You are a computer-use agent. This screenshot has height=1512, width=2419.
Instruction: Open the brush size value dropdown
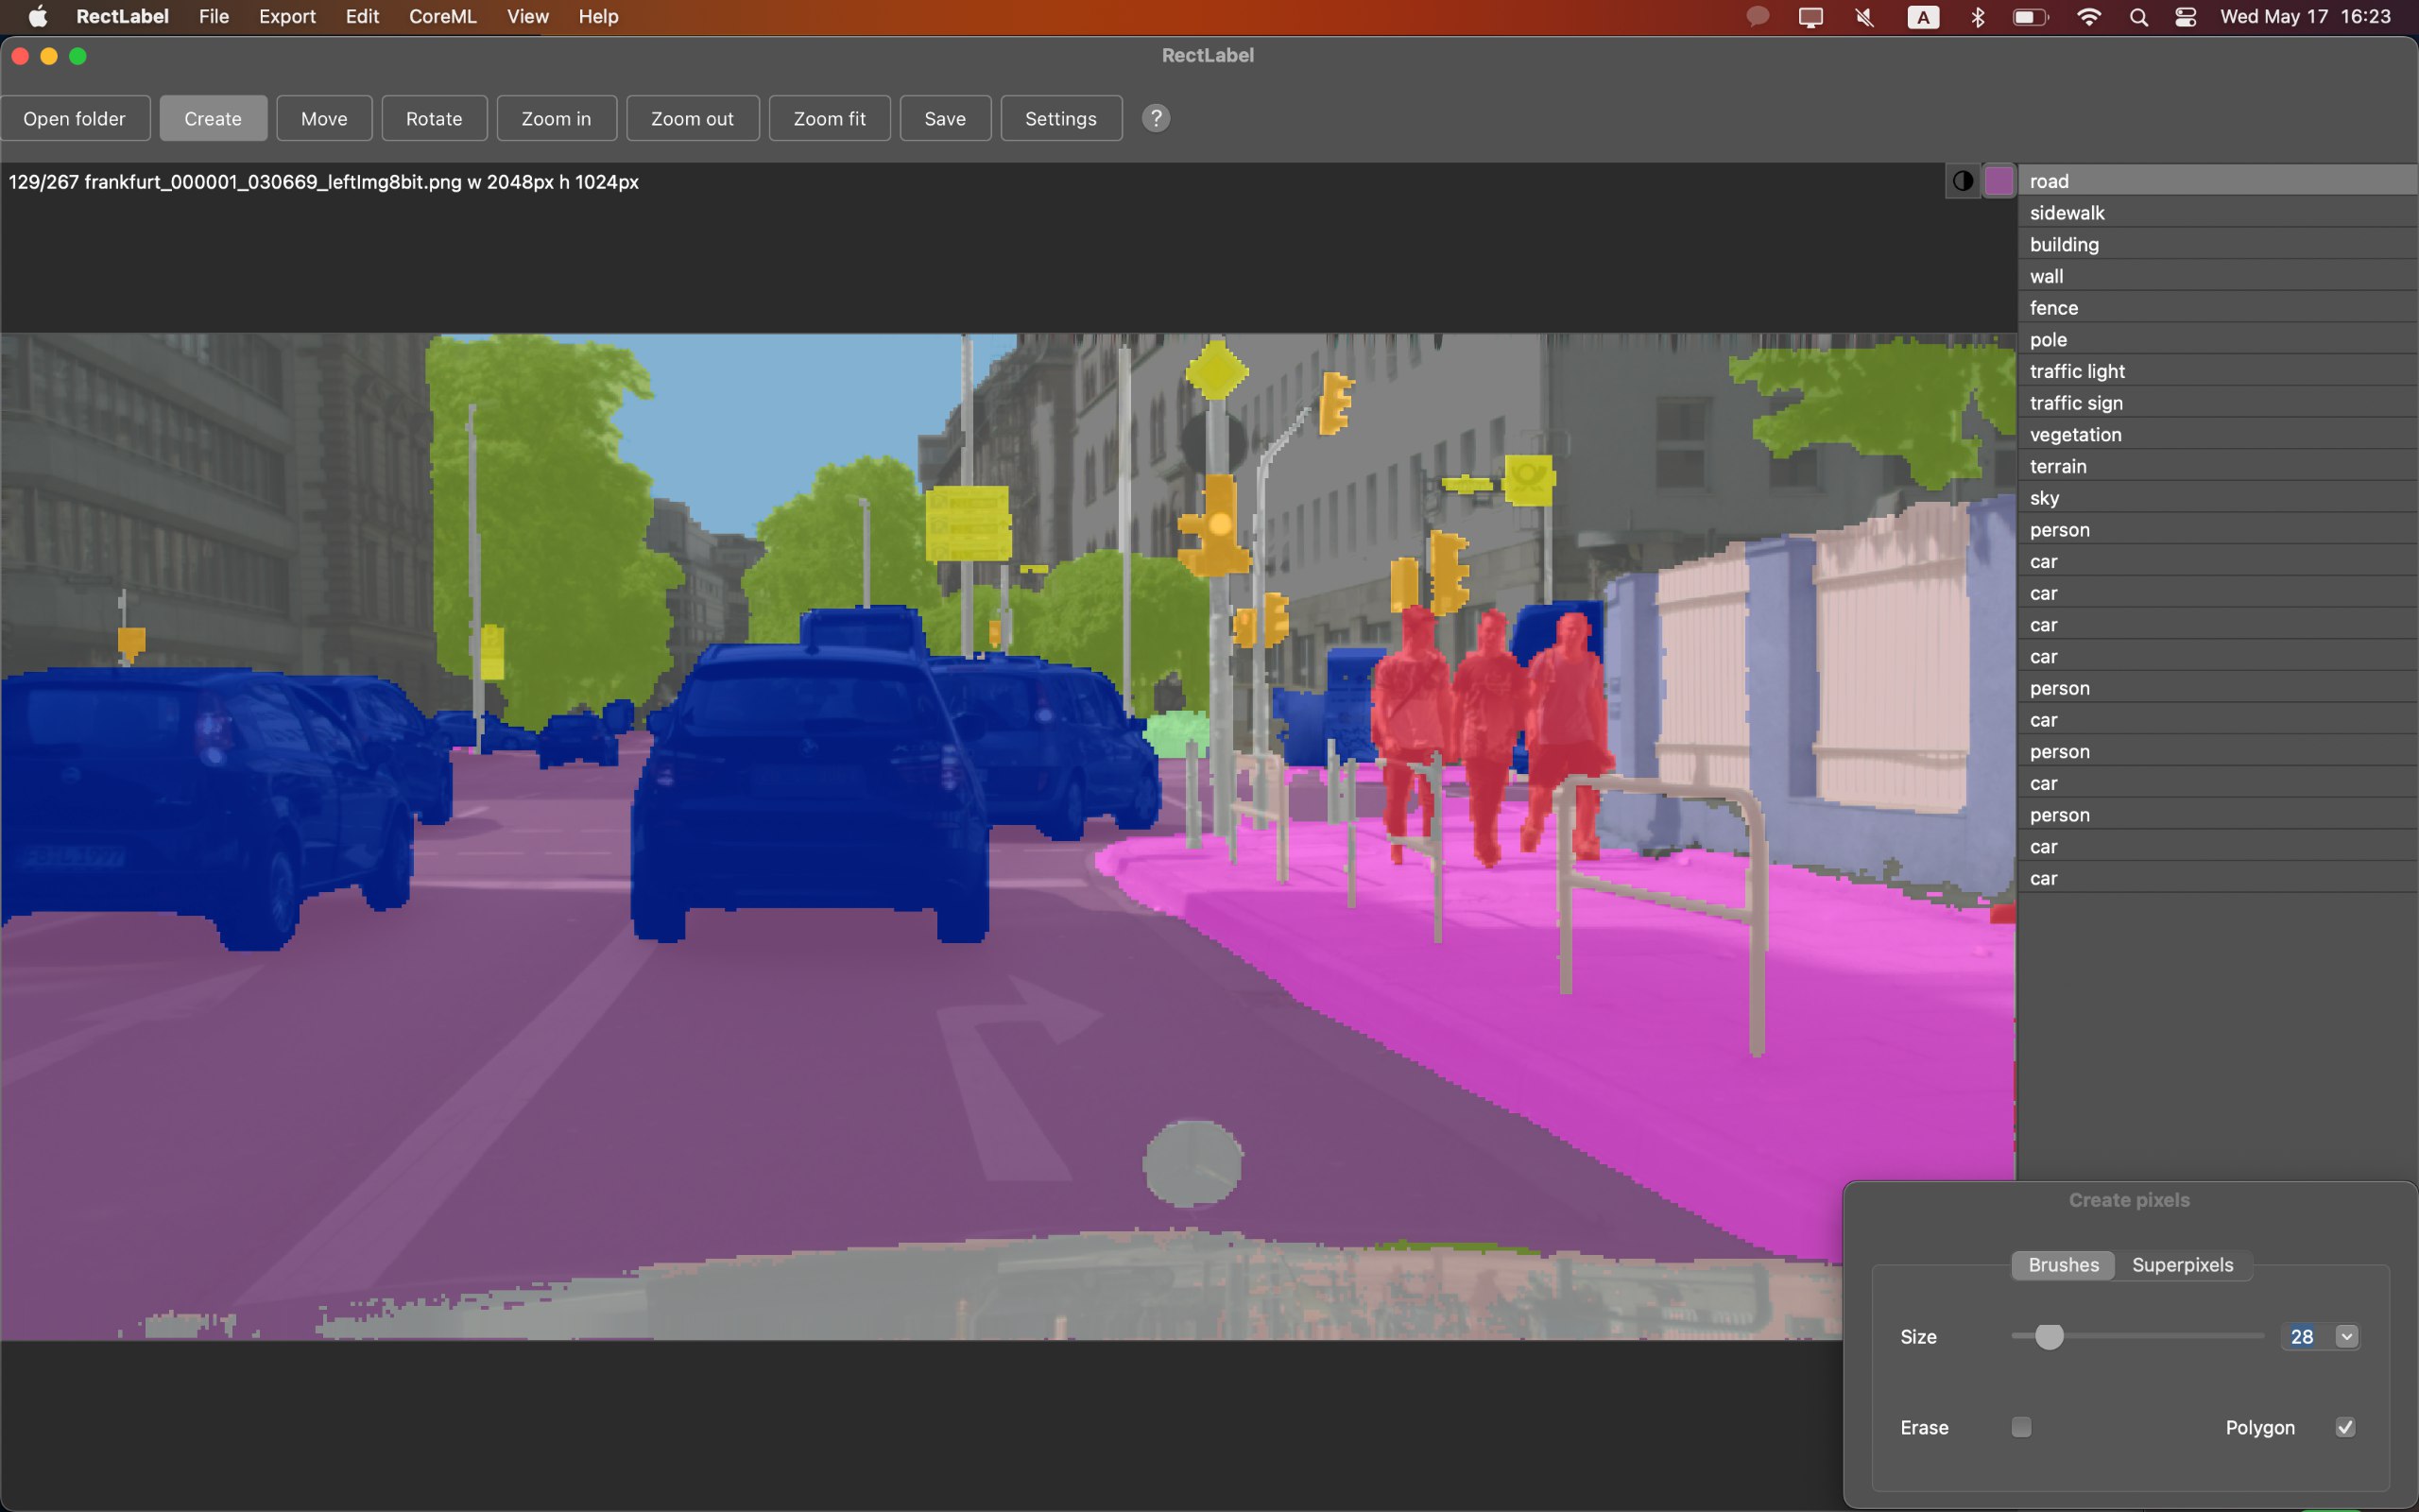pos(2344,1336)
